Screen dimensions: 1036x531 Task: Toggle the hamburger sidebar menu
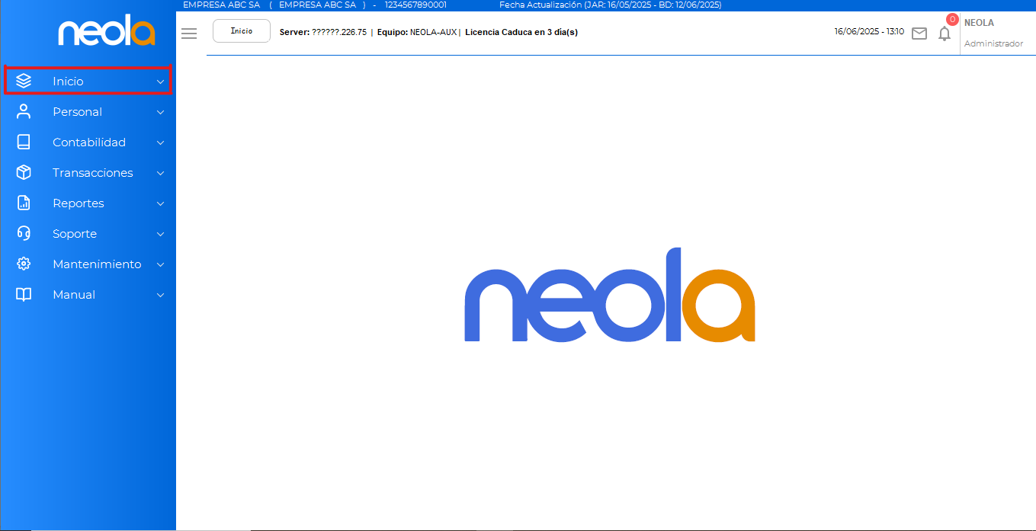(189, 34)
